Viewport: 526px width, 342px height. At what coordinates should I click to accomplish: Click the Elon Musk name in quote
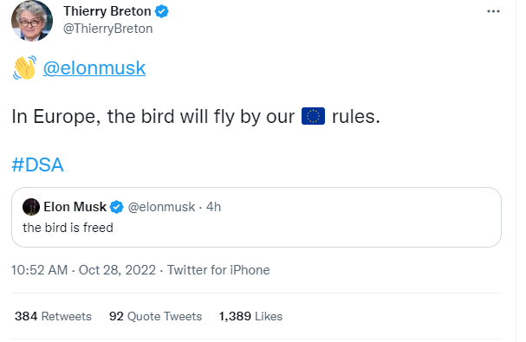75,207
